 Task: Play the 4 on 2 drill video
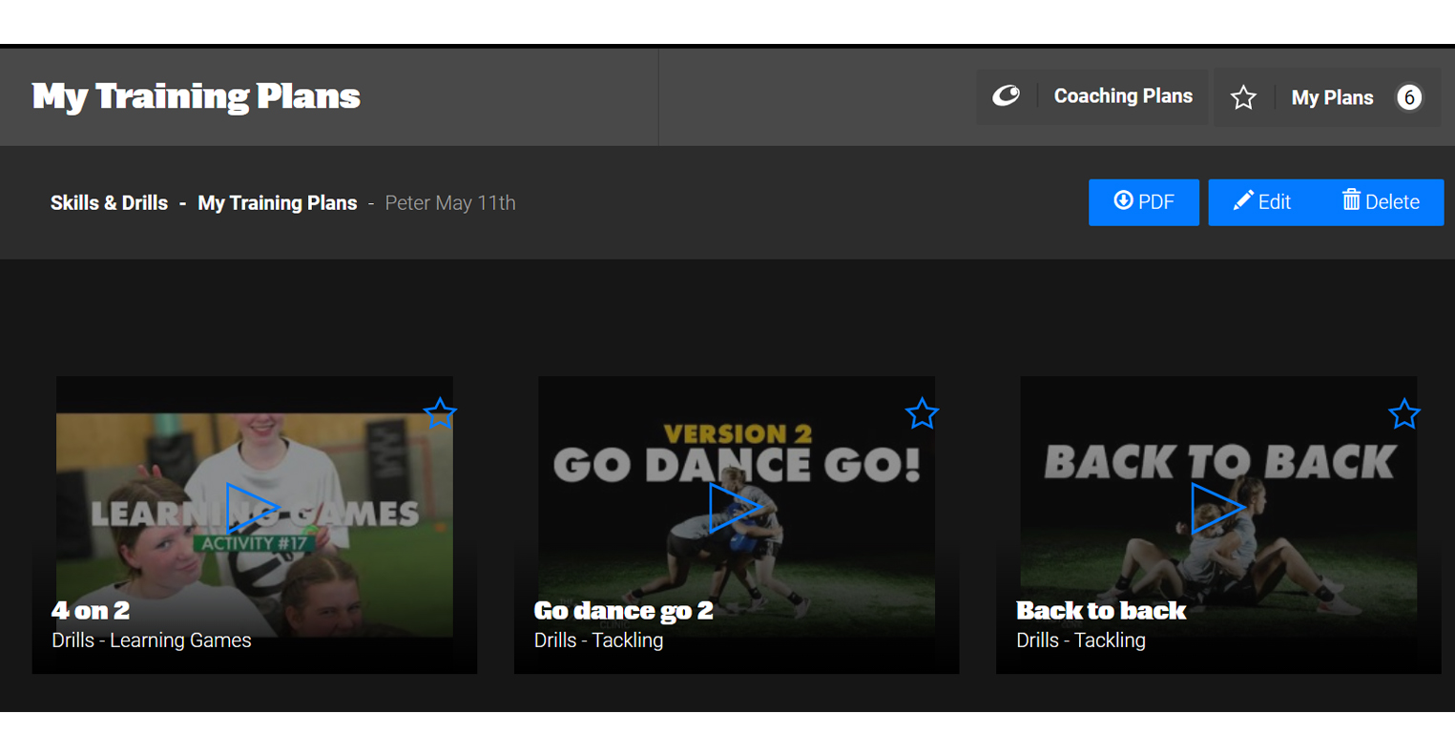click(x=252, y=508)
